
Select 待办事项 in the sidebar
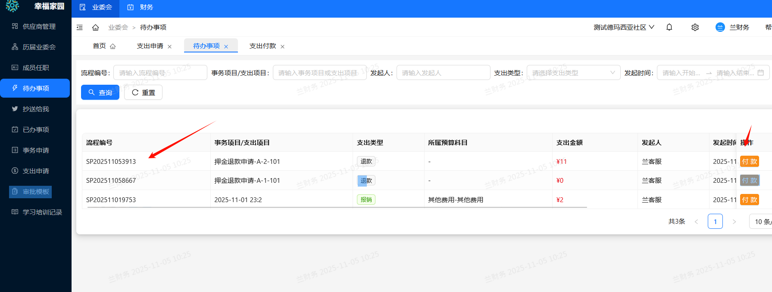coord(35,88)
